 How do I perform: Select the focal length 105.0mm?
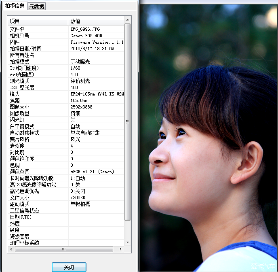79,100
